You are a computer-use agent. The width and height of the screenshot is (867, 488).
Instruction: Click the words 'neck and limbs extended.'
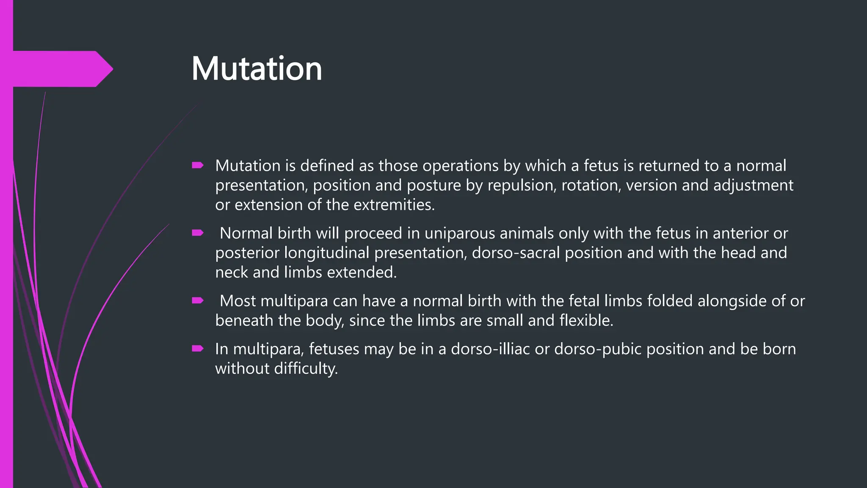point(306,272)
